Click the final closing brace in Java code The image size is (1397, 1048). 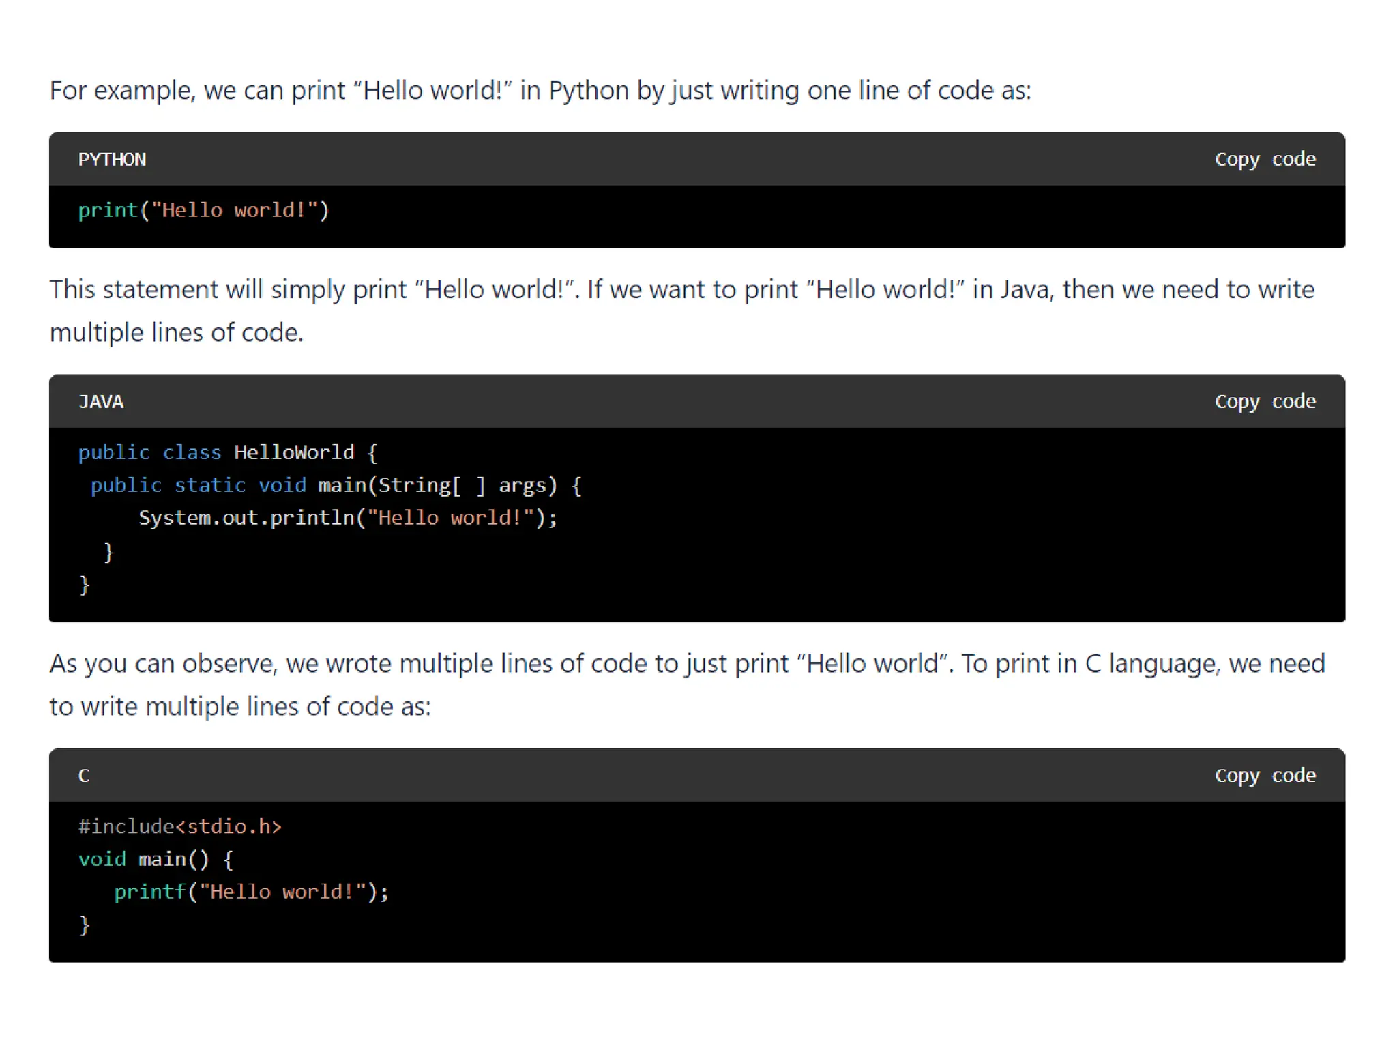click(x=85, y=584)
